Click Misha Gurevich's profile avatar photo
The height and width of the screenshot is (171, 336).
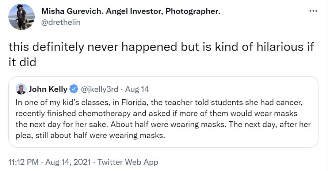[x=22, y=17]
